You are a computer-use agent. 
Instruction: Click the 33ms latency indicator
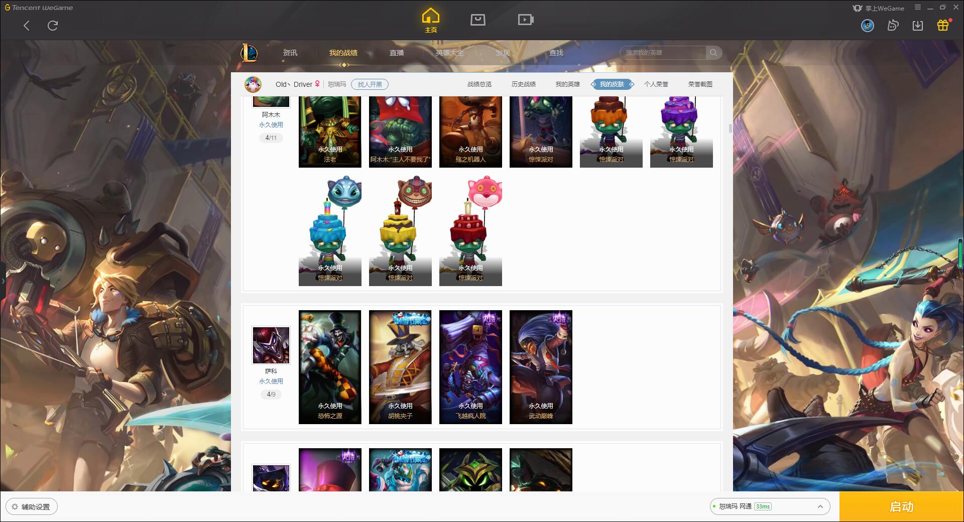(763, 506)
